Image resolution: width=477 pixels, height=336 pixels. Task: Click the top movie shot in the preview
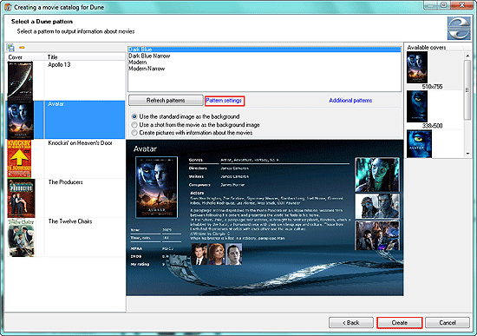377,175
